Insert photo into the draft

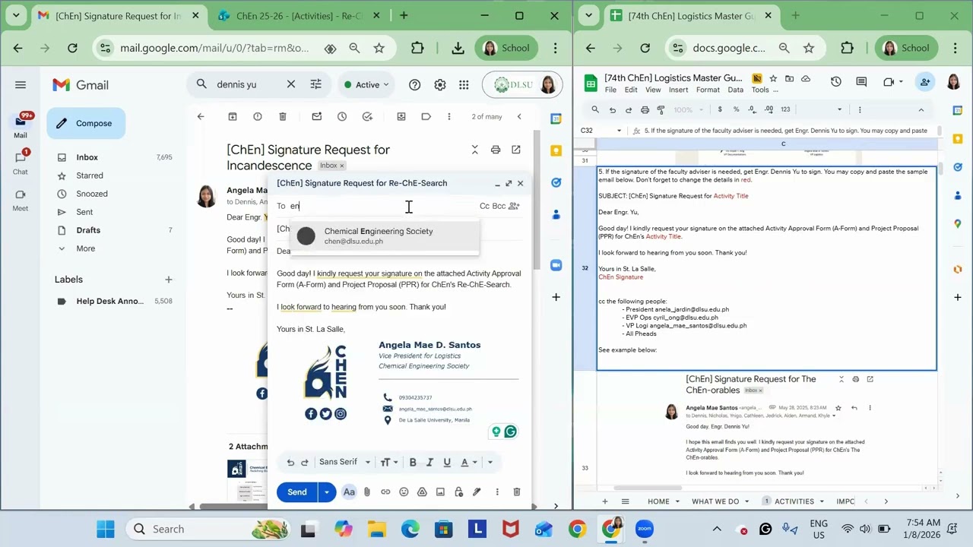coord(440,492)
